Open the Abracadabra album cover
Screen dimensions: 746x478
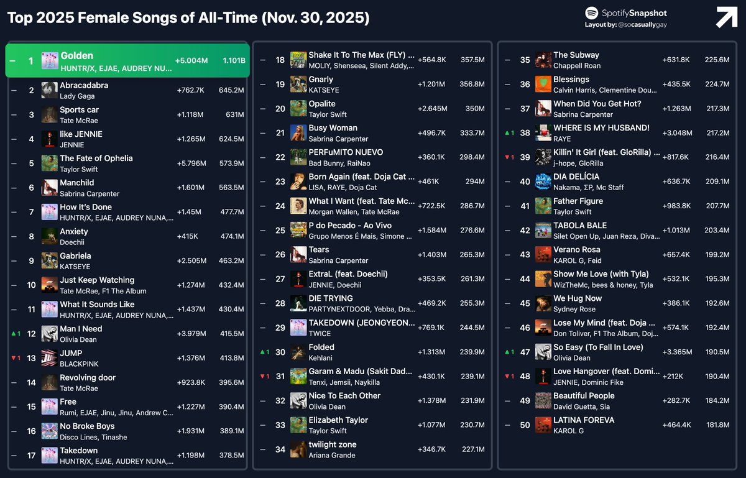pyautogui.click(x=50, y=90)
